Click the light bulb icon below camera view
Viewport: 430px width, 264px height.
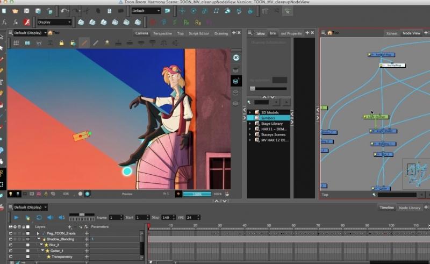[x=11, y=194]
